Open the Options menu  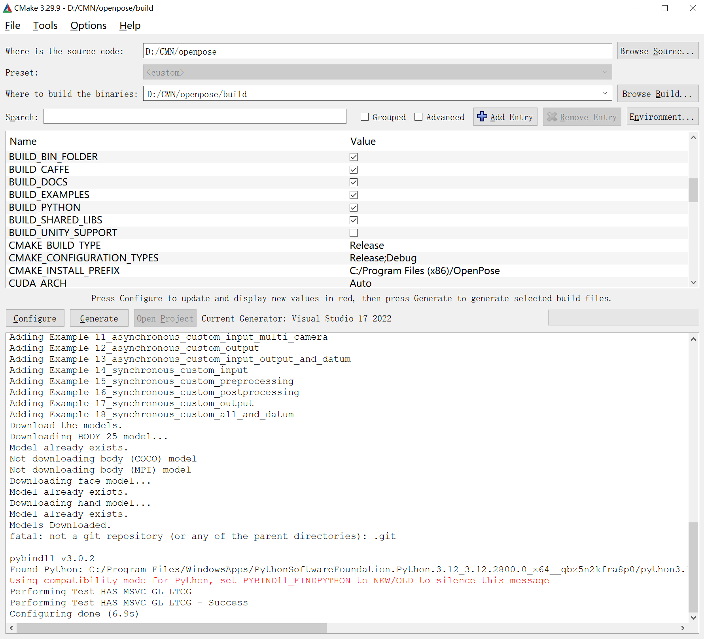coord(88,25)
